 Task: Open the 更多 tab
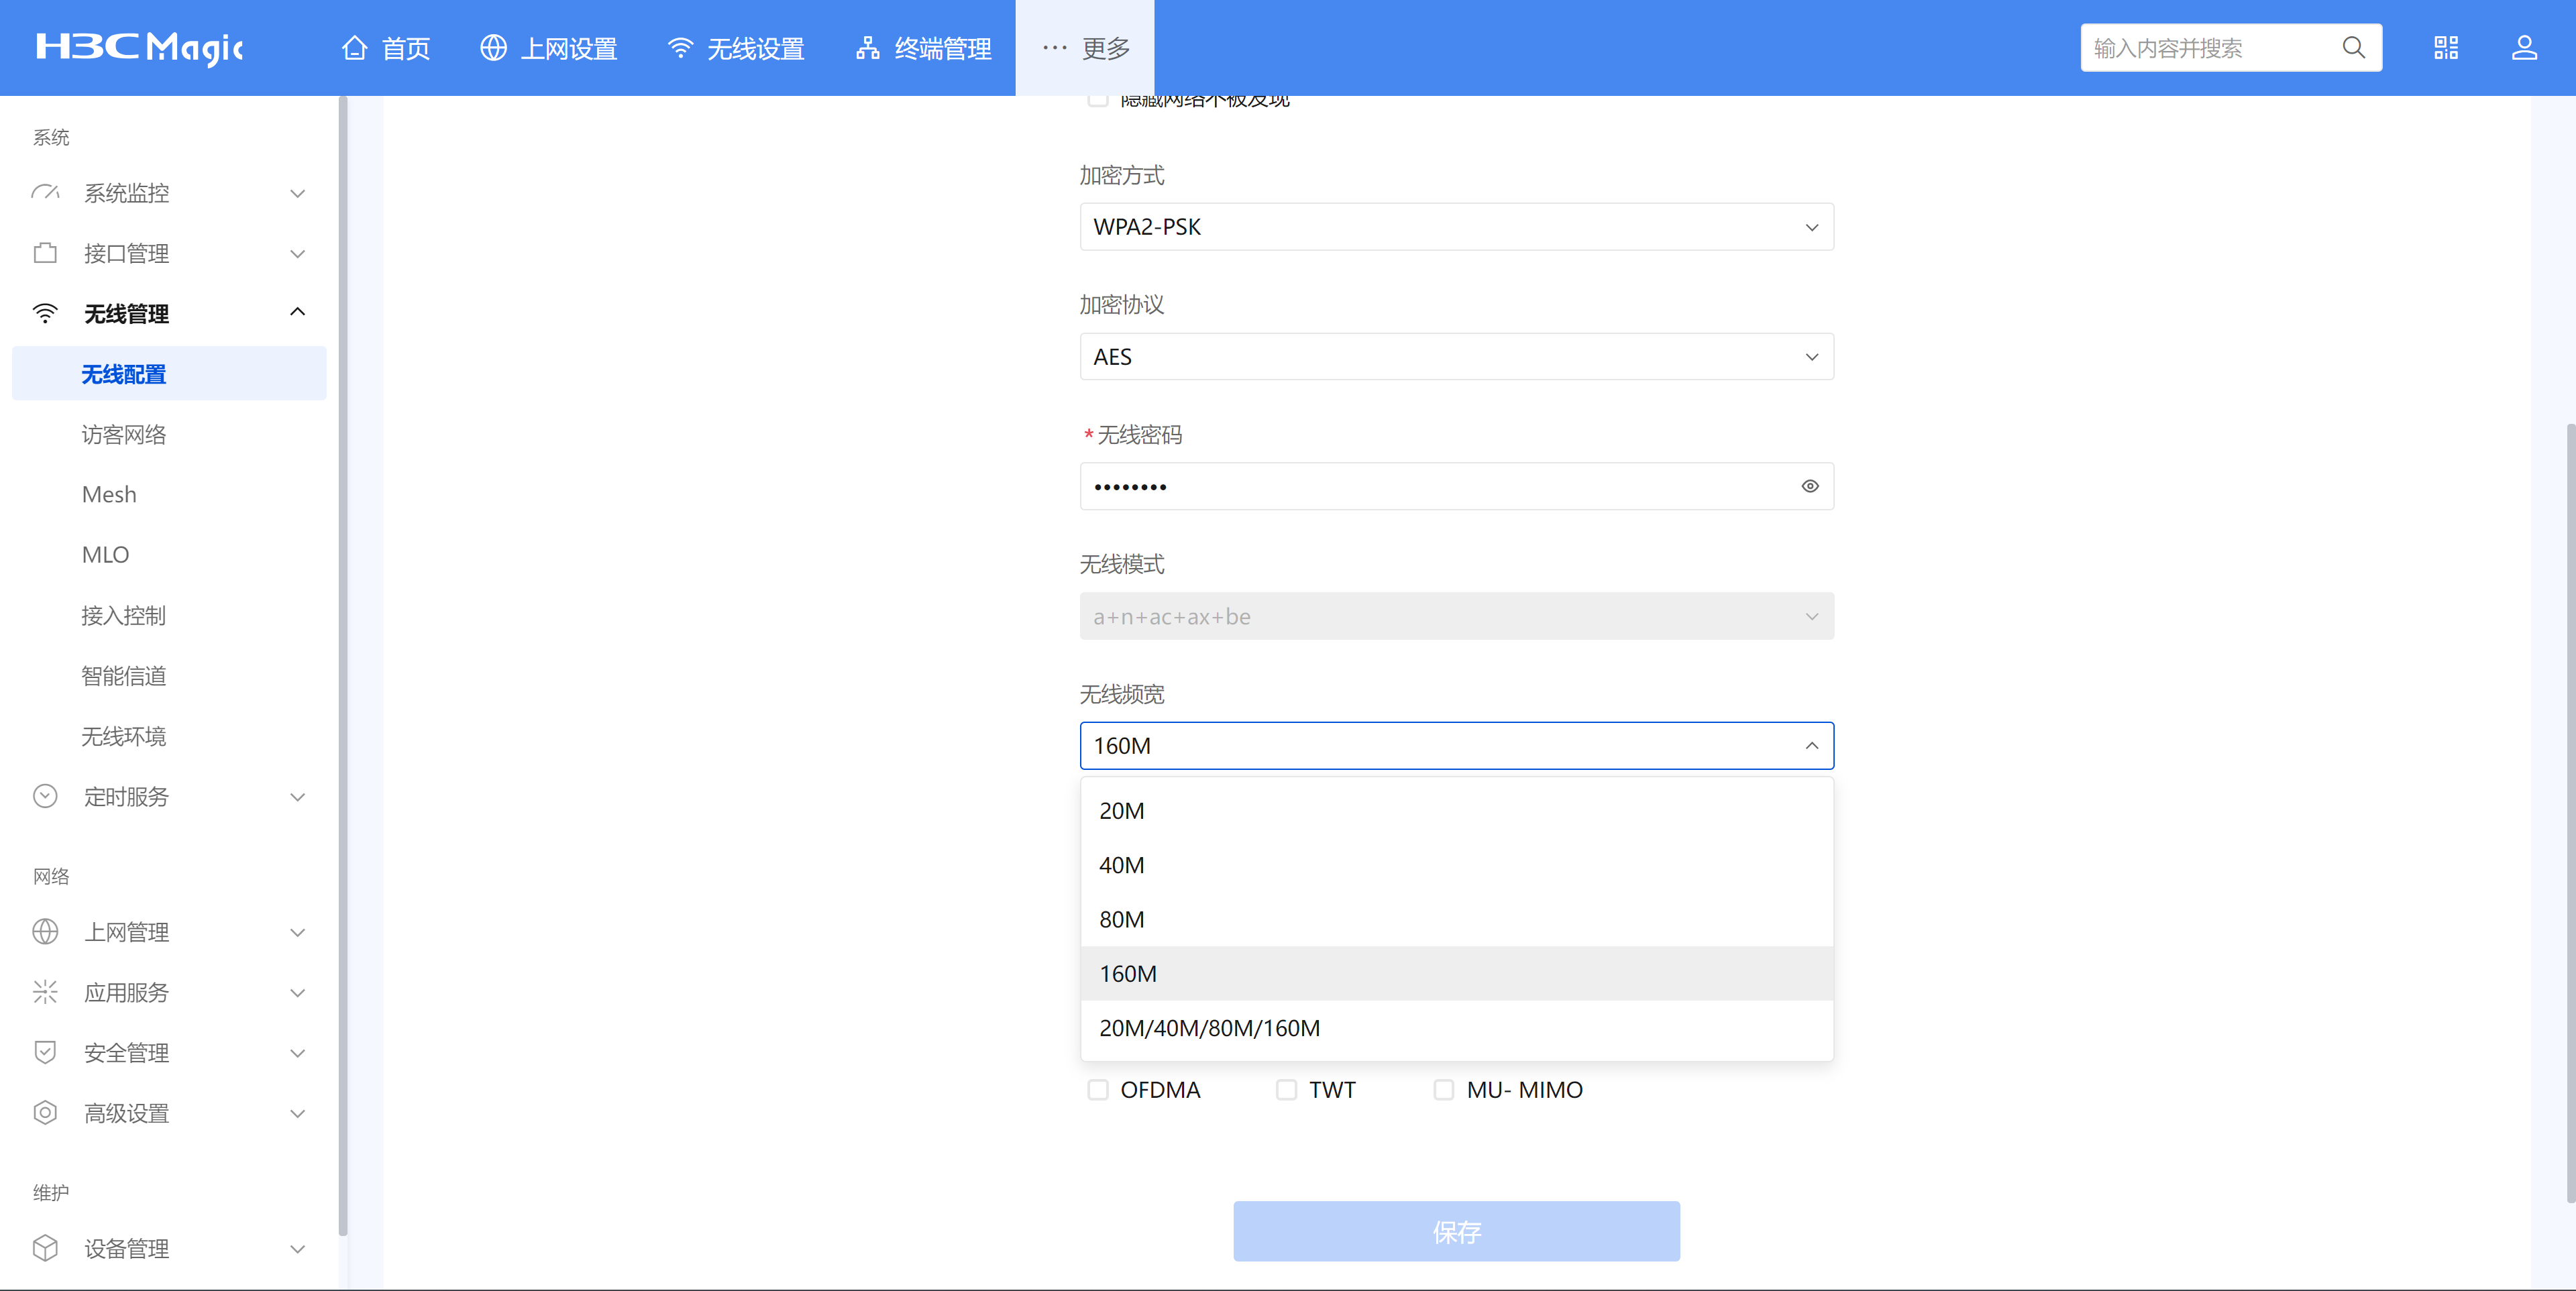[x=1085, y=48]
